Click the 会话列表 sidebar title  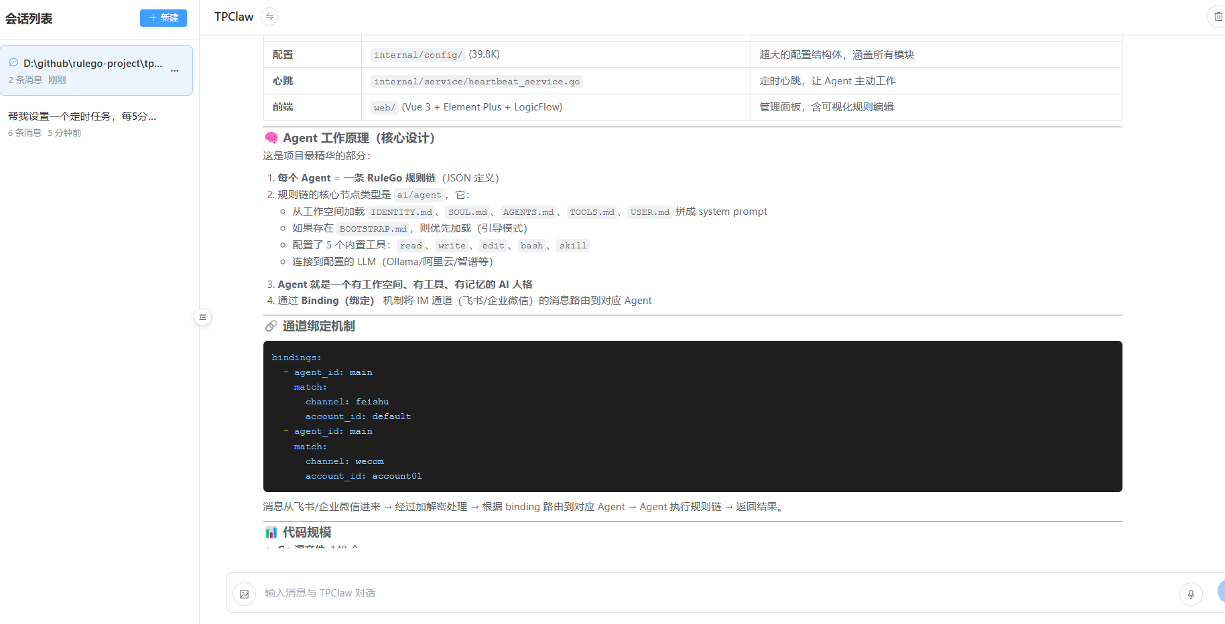click(29, 19)
